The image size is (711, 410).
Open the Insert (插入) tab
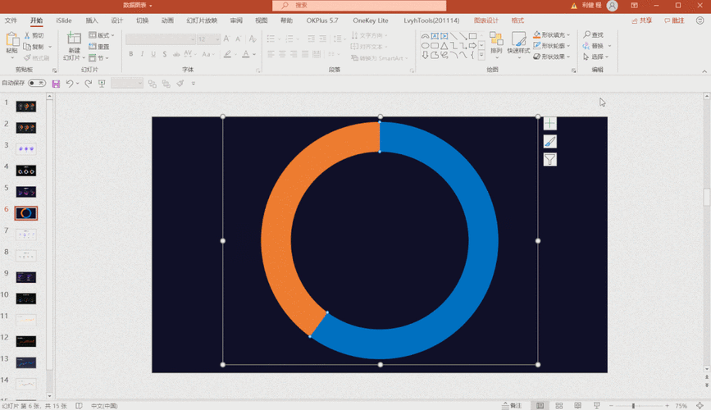pos(92,20)
